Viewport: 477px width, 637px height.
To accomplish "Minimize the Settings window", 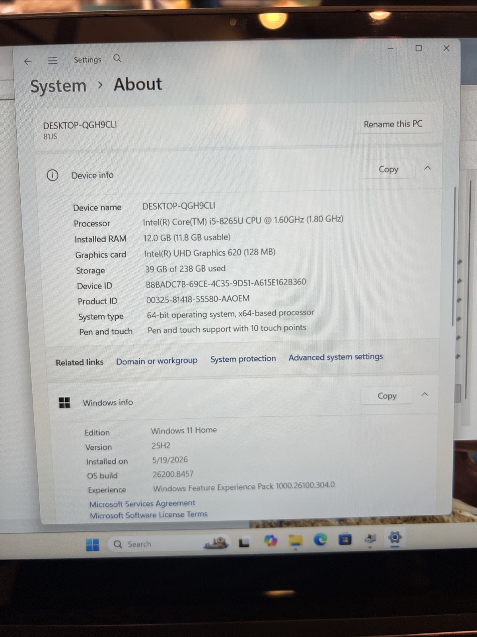I will (390, 49).
